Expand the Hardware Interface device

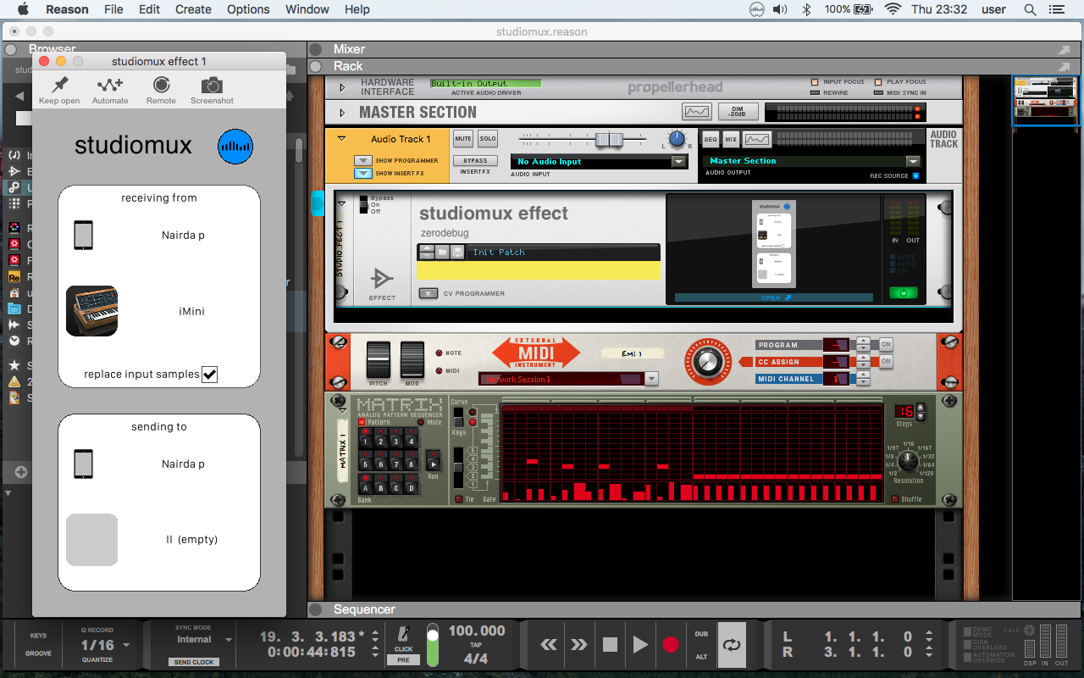342,87
